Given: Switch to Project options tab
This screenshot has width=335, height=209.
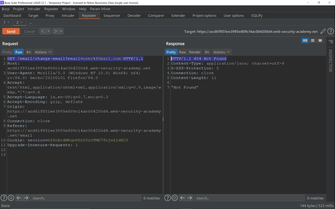Looking at the screenshot, I should pyautogui.click(x=204, y=16).
